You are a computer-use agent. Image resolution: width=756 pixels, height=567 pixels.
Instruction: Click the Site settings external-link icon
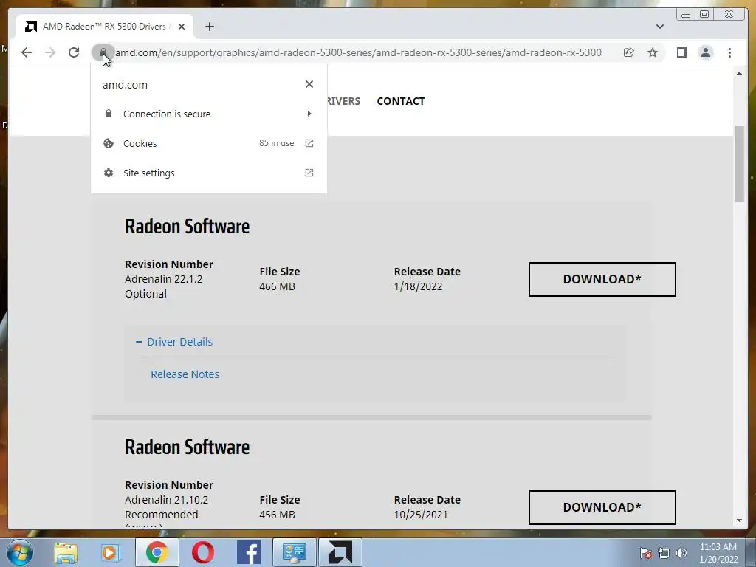click(309, 173)
